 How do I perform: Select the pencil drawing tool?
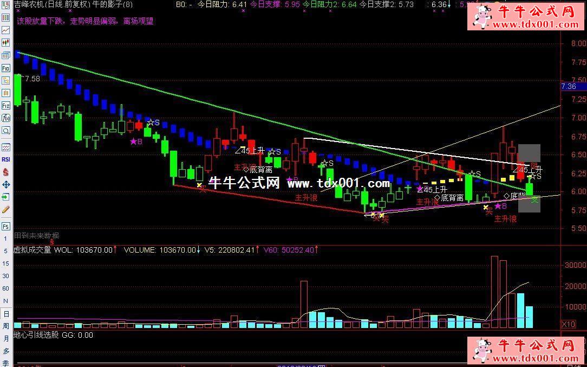(x=6, y=209)
